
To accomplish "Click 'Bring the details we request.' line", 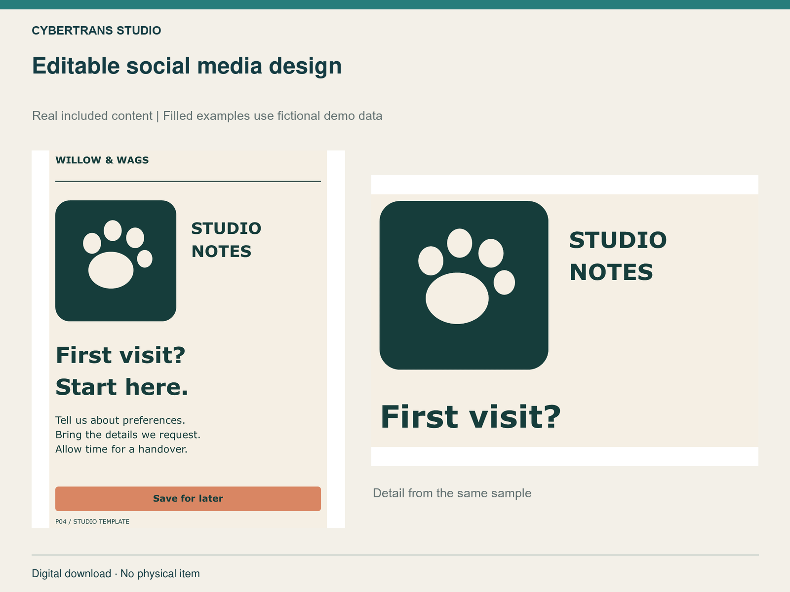I will tap(128, 435).
